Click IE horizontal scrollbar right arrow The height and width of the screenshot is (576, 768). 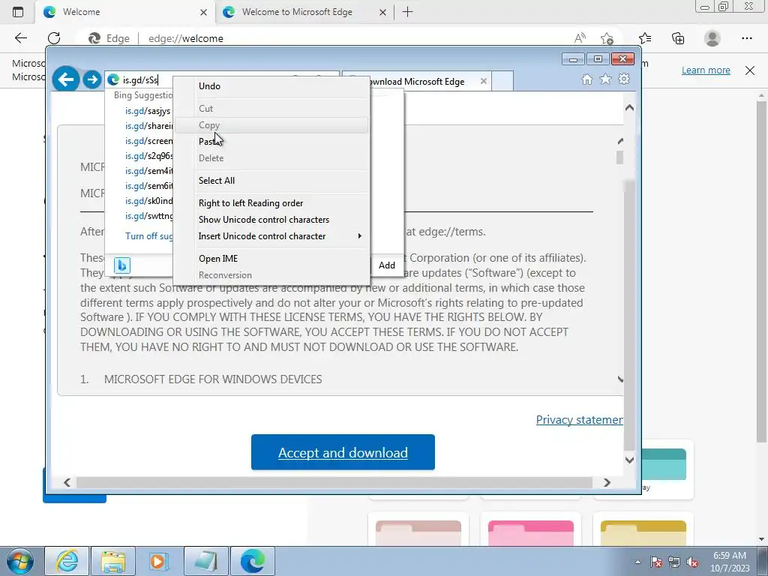pos(607,482)
